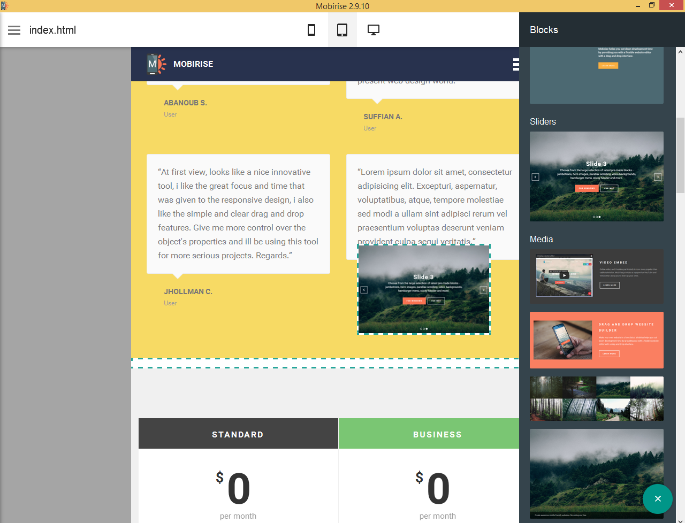The width and height of the screenshot is (685, 523).
Task: Click the left arrow on Slide 3 thumbnail
Action: (x=535, y=177)
